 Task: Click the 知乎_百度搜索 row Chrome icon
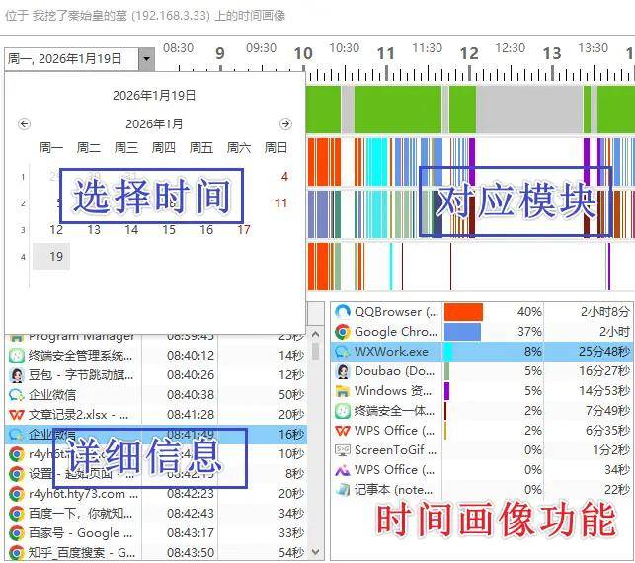click(16, 553)
